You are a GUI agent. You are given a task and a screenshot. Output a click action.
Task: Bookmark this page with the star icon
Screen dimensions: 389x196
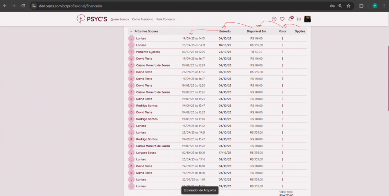tap(348, 6)
